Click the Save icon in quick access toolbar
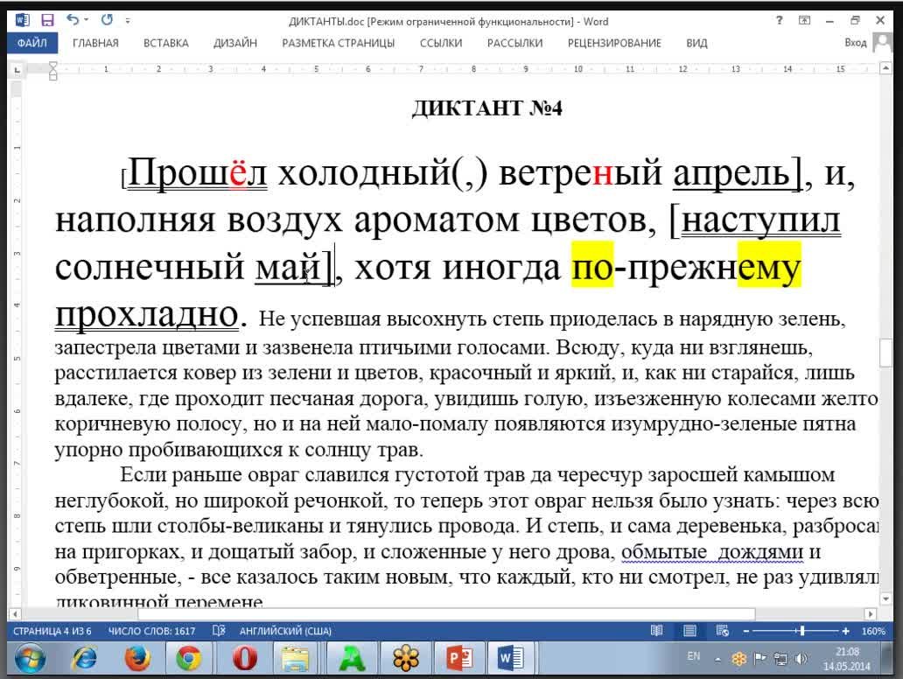 (47, 20)
